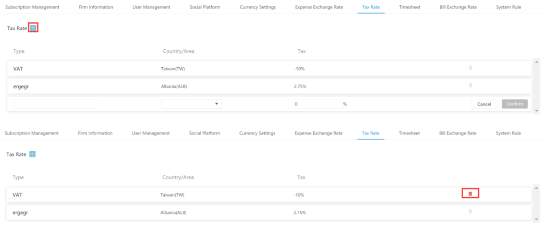Open the Timesheet tab in the upper panel
Image resolution: width=546 pixels, height=228 pixels.
[x=409, y=7]
